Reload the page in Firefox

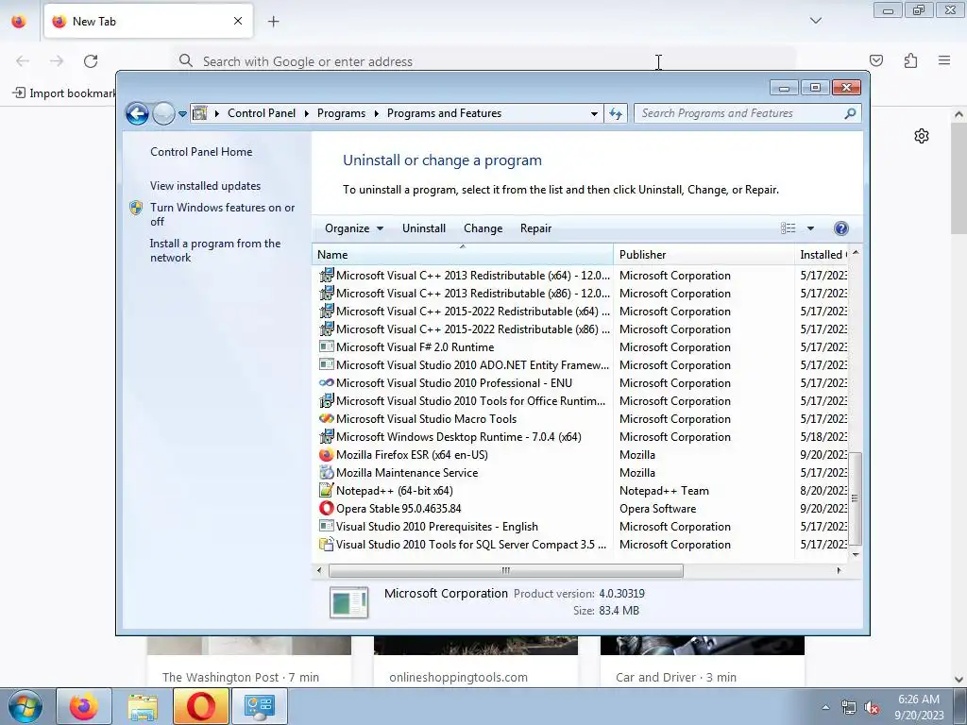tap(91, 61)
